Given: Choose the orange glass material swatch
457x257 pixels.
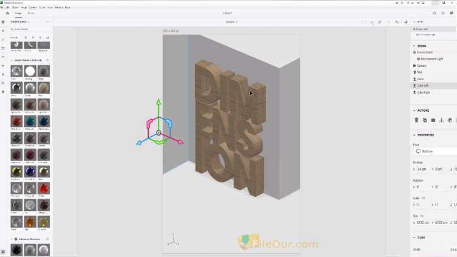Looking at the screenshot, I should coord(30,222).
